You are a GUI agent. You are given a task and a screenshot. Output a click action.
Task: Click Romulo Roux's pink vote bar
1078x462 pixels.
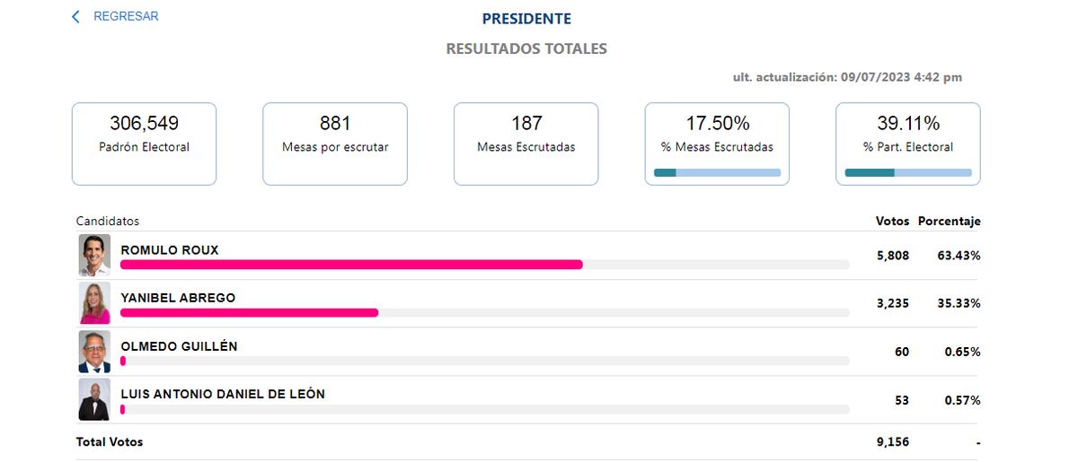(351, 265)
